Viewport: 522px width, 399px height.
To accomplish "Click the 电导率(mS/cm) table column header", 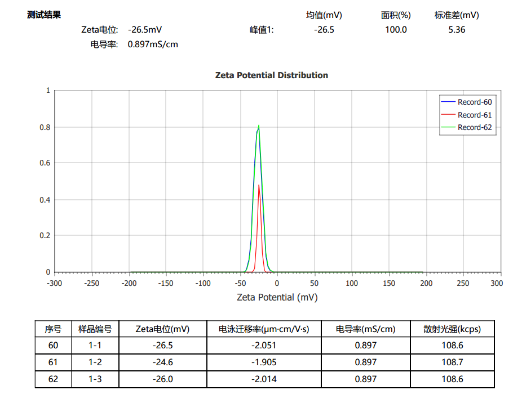I will pyautogui.click(x=365, y=329).
